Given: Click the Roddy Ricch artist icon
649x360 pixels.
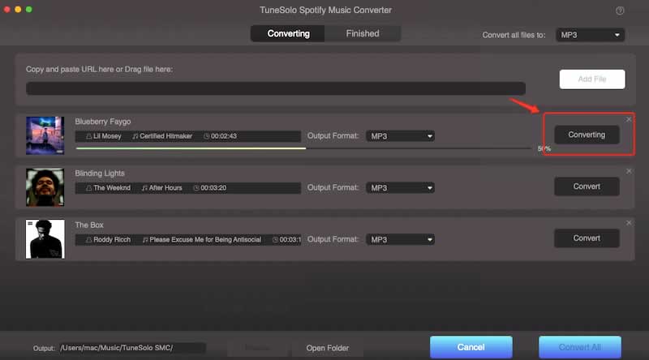Looking at the screenshot, I should [x=88, y=239].
